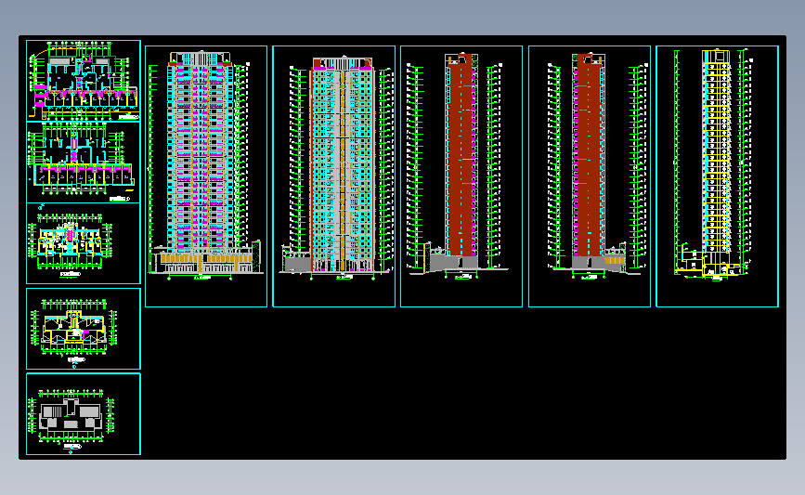This screenshot has width=805, height=495.
Task: Select the cyan-windowed elevation with the orange central strip
Action: point(333,176)
